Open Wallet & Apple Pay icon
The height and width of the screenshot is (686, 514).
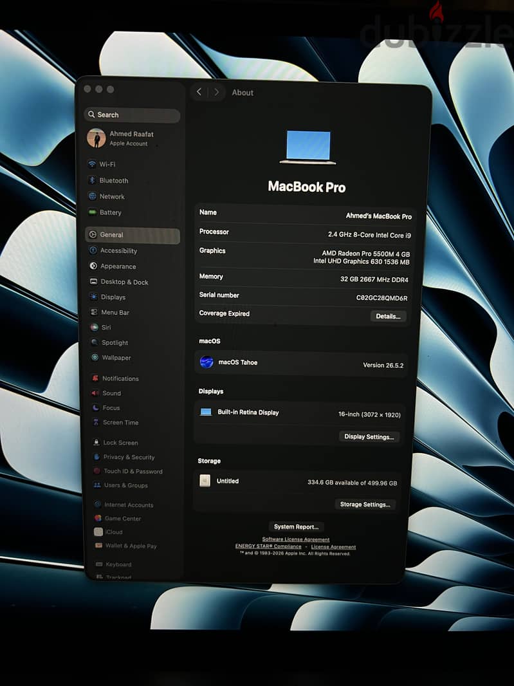(98, 545)
